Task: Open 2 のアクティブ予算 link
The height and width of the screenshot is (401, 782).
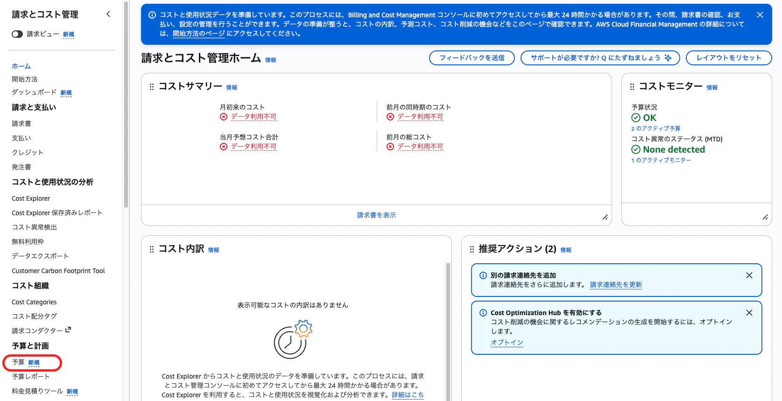Action: [x=655, y=128]
